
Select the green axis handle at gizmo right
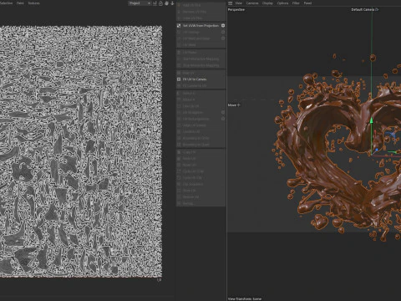393,152
